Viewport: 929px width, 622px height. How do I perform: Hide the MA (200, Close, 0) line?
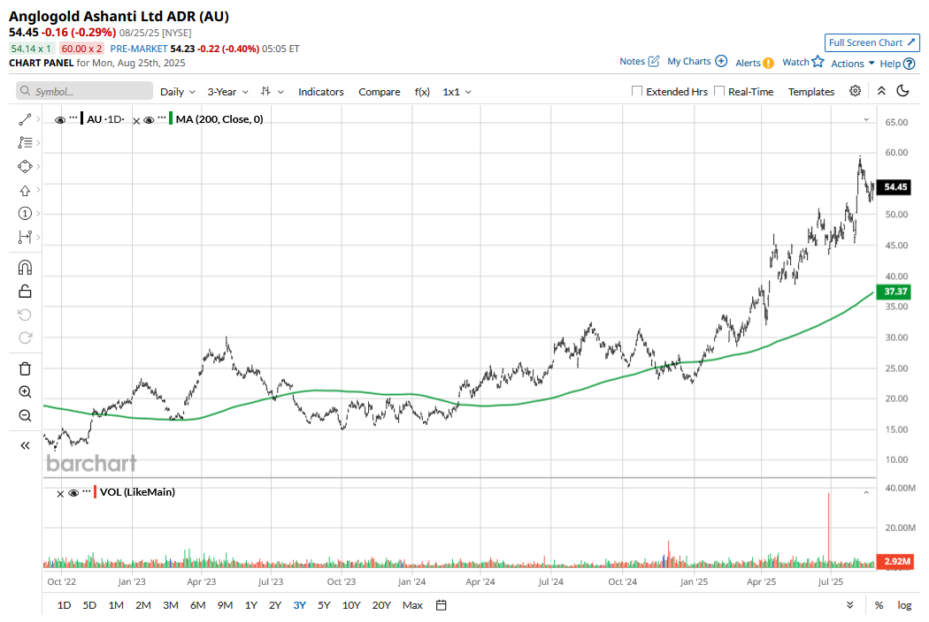(x=149, y=120)
